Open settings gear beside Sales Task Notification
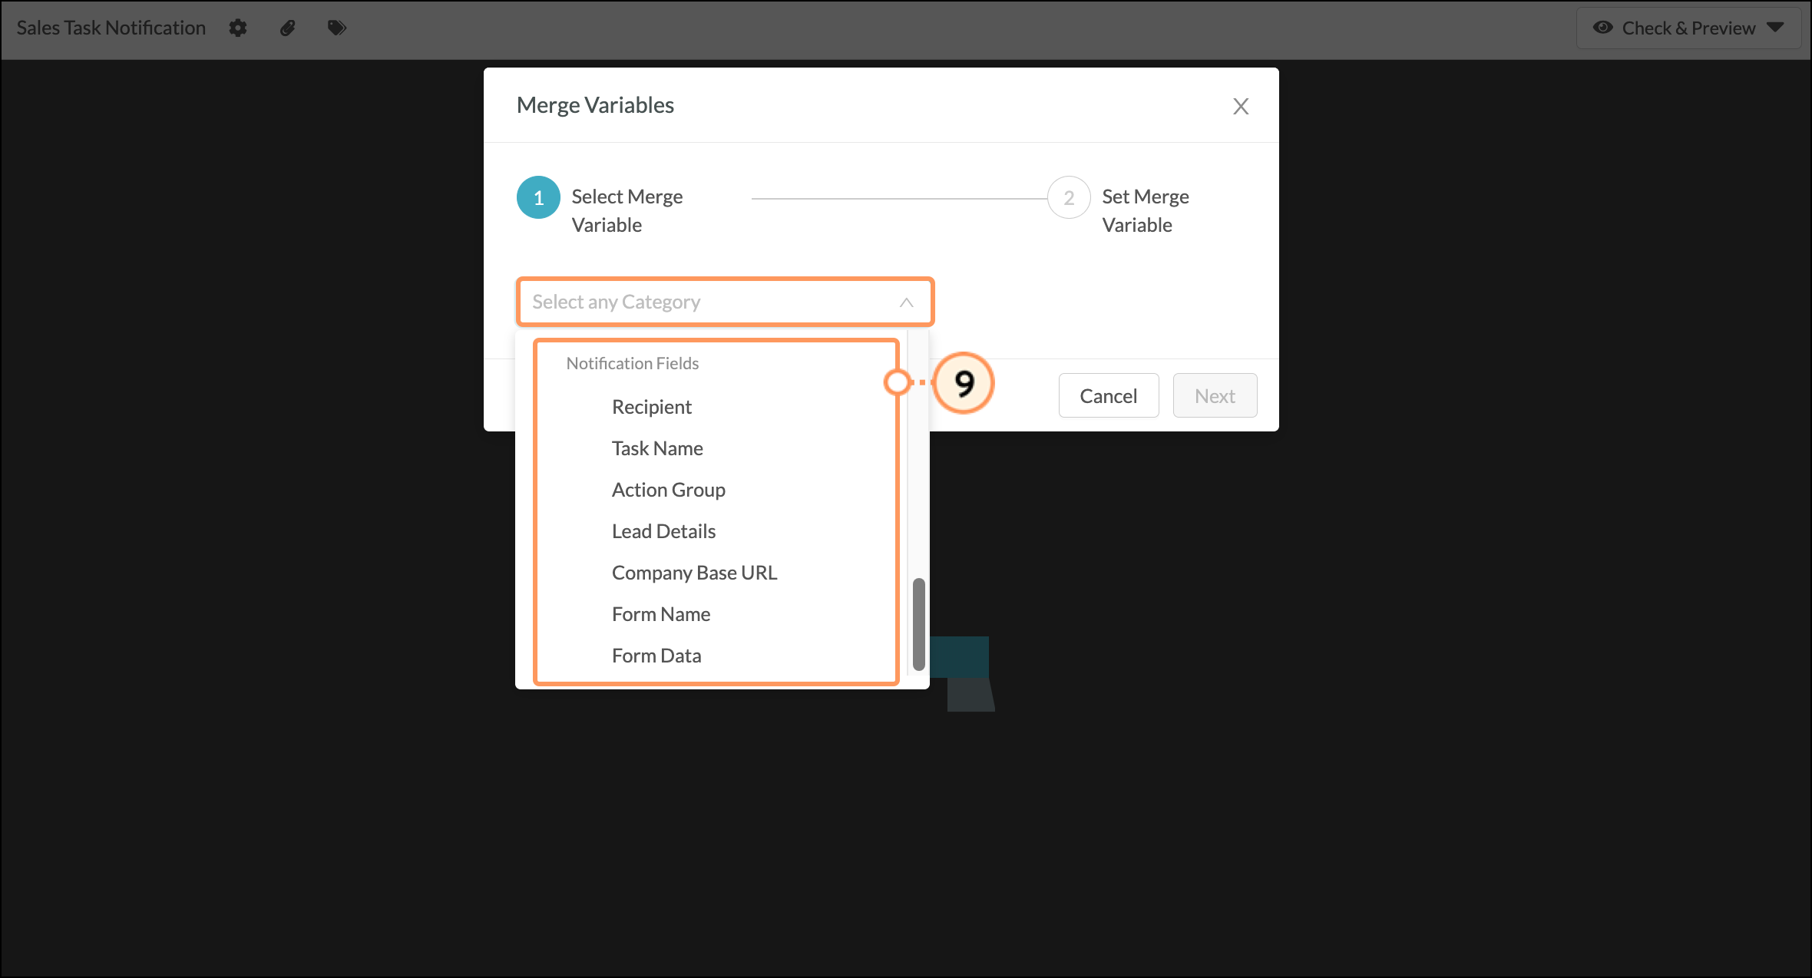Image resolution: width=1812 pixels, height=978 pixels. (238, 28)
